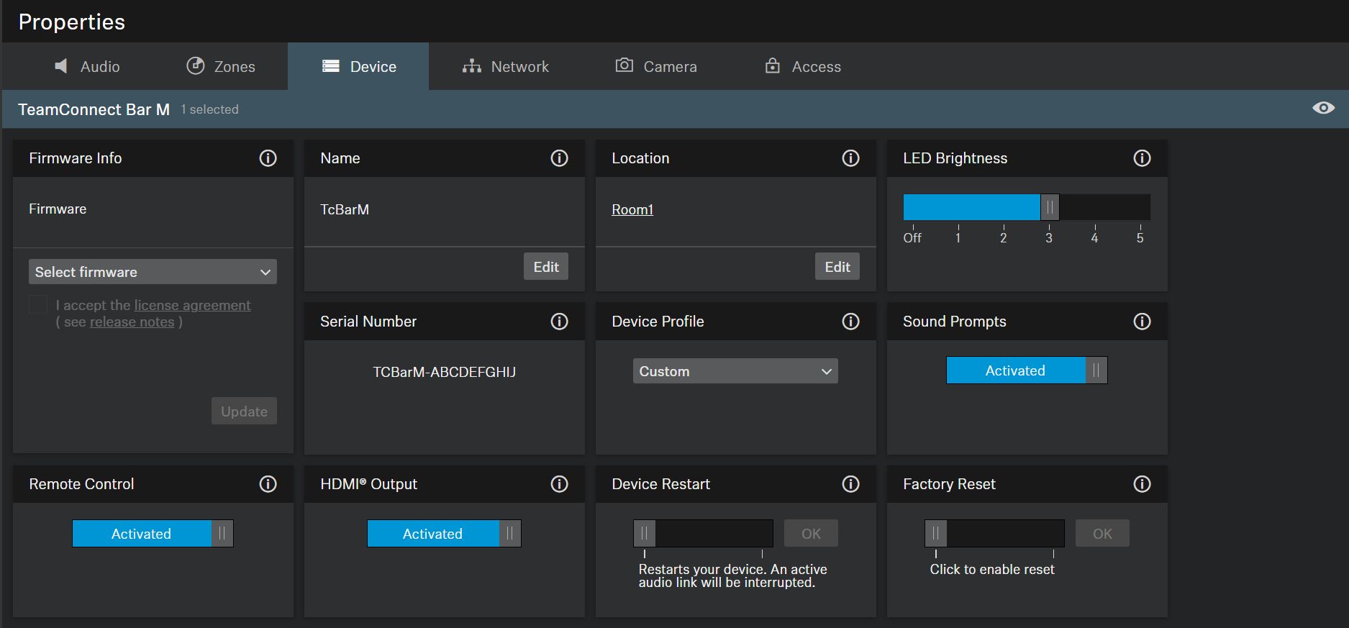The image size is (1349, 628).
Task: Open the release notes link
Action: tap(132, 322)
